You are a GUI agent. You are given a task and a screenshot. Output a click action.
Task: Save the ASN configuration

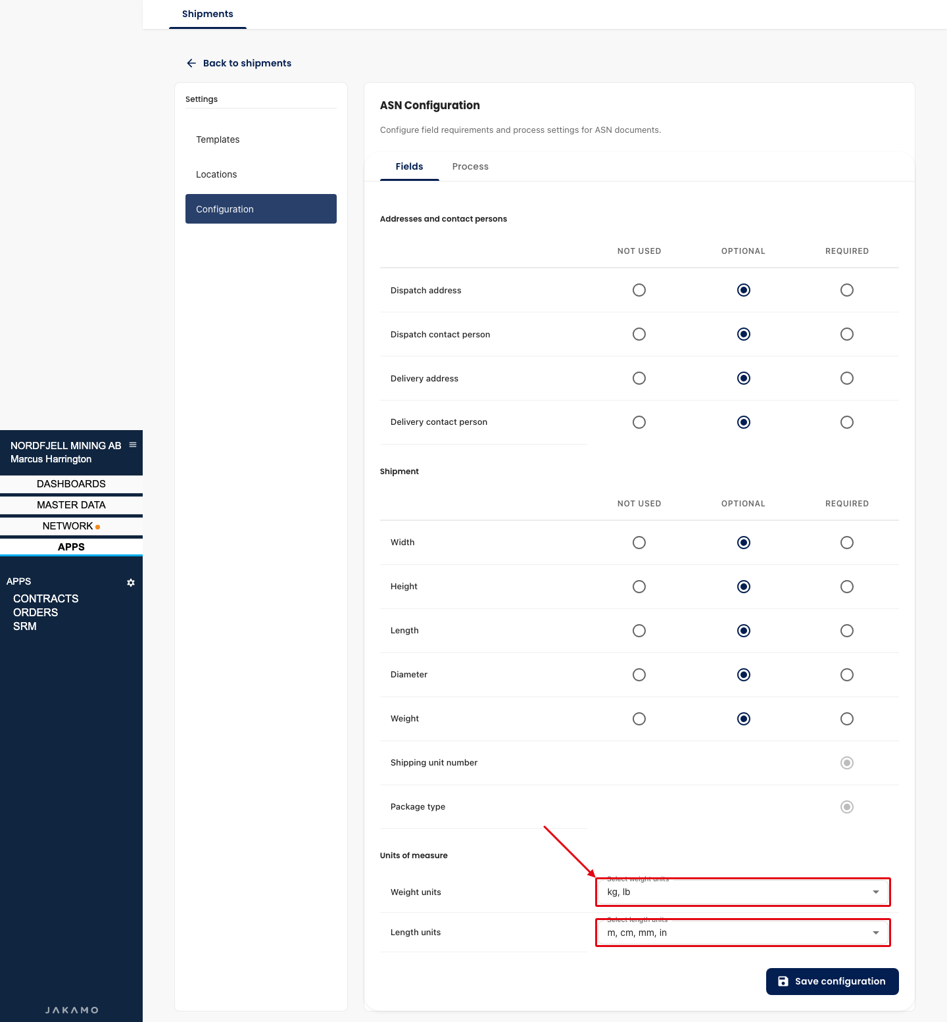pyautogui.click(x=833, y=981)
